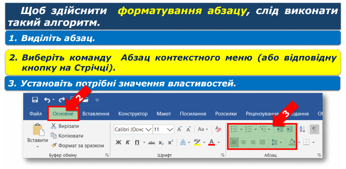This screenshot has height=169, width=346.
Task: Open the Буфер обміну dialog launcher
Action: pos(107,155)
